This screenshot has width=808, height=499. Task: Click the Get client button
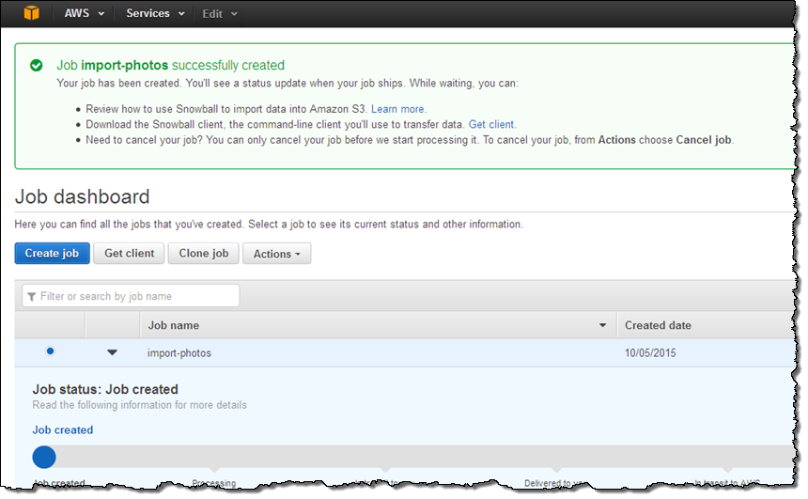[129, 254]
